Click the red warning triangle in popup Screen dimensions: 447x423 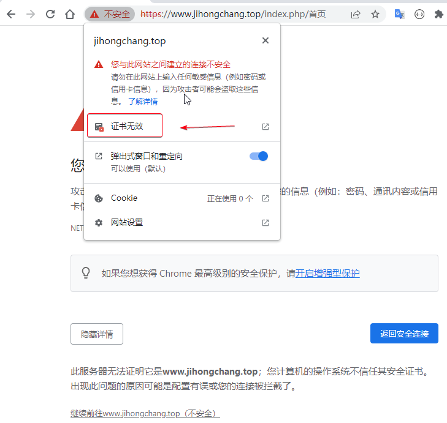[99, 64]
